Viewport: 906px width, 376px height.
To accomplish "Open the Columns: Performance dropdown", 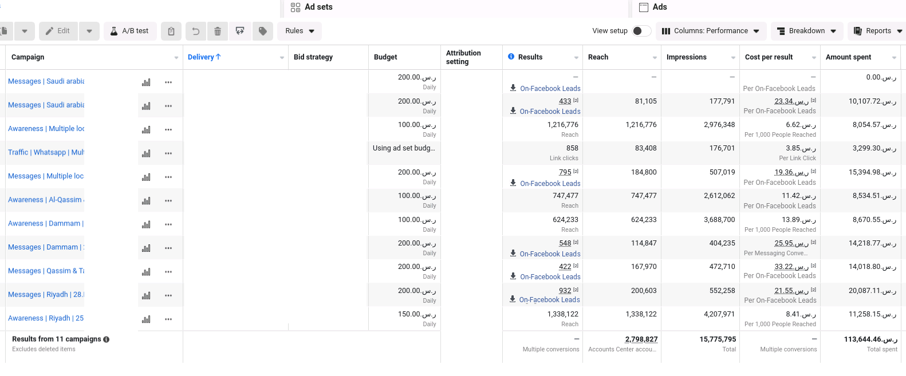I will pos(711,31).
